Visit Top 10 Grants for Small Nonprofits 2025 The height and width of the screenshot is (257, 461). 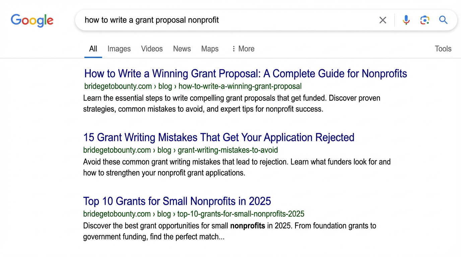177,201
